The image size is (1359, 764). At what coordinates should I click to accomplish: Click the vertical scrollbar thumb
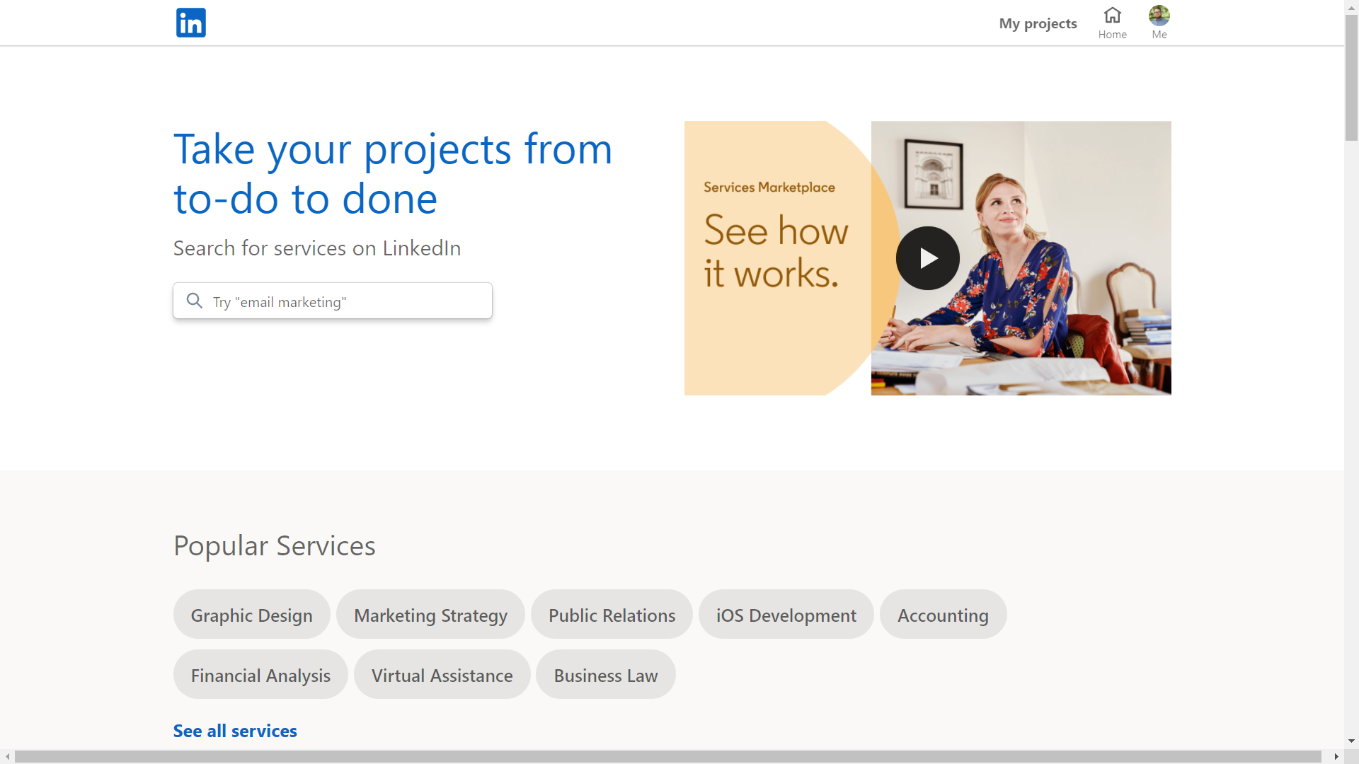coord(1351,78)
